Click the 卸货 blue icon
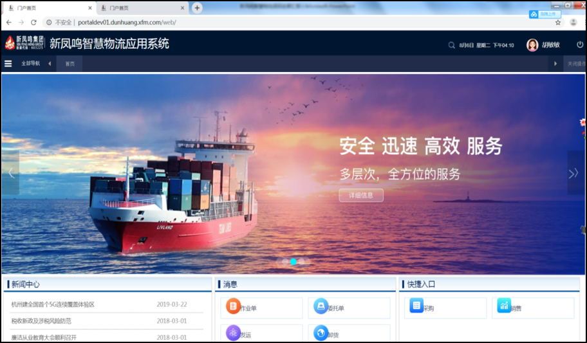The height and width of the screenshot is (343, 587). (321, 333)
